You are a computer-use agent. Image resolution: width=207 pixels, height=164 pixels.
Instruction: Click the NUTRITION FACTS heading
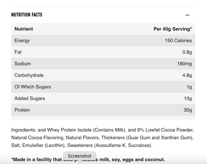pyautogui.click(x=27, y=15)
